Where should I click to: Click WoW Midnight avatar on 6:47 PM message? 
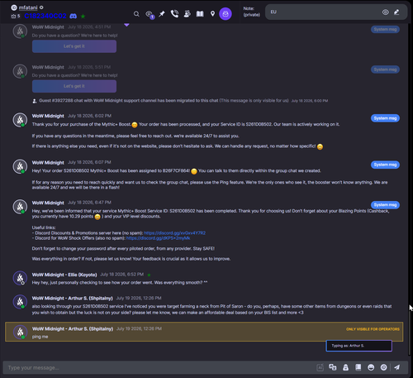[20, 207]
